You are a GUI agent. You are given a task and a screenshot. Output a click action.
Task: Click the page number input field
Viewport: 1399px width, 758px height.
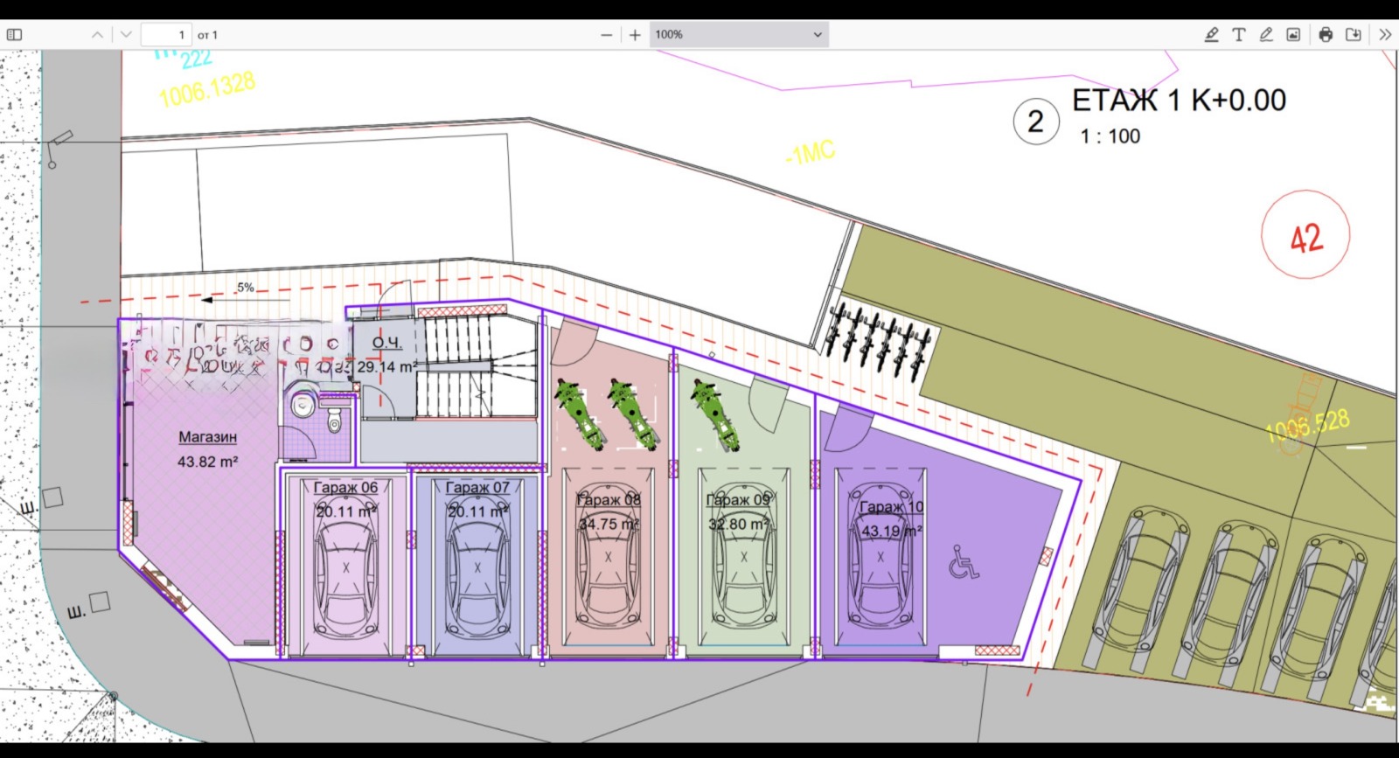click(x=166, y=35)
